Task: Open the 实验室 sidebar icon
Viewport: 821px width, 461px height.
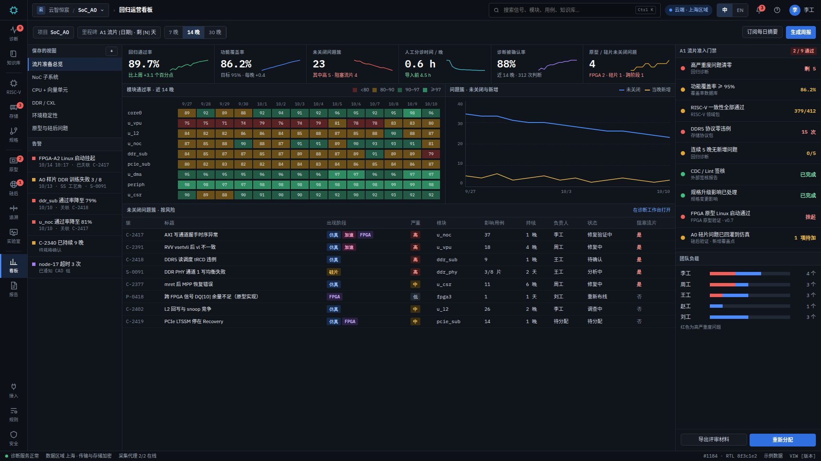Action: (x=14, y=236)
